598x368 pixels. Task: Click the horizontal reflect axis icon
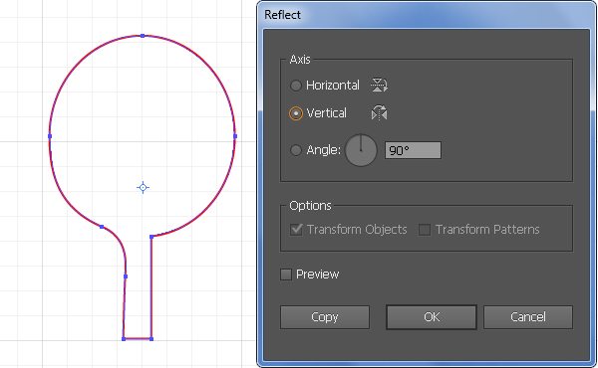379,85
